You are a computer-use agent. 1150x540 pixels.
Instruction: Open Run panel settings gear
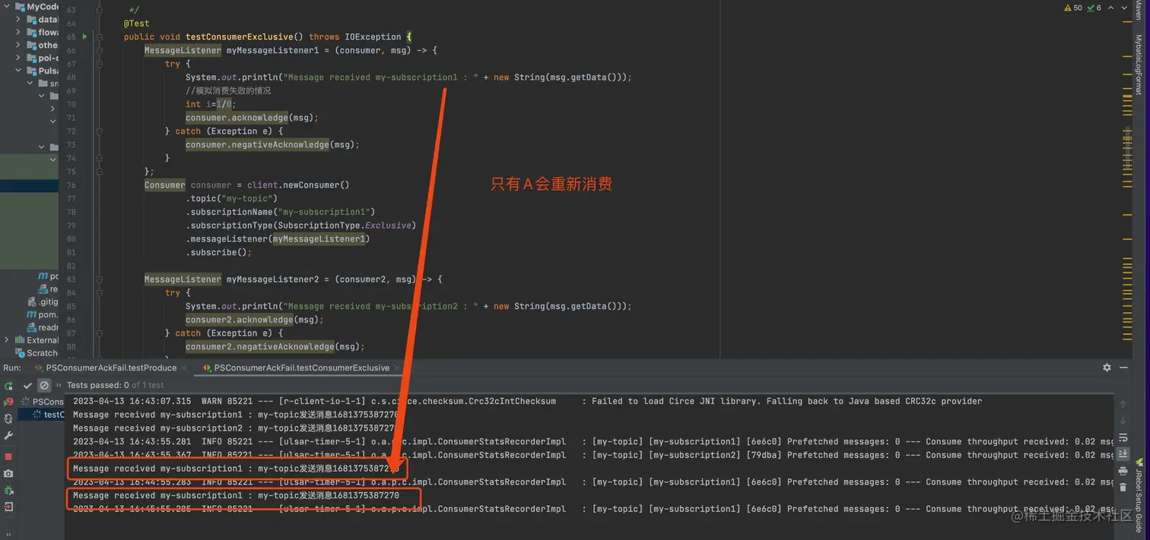1107,368
